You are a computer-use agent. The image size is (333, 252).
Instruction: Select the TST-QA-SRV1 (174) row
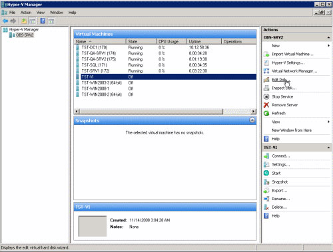click(165, 53)
